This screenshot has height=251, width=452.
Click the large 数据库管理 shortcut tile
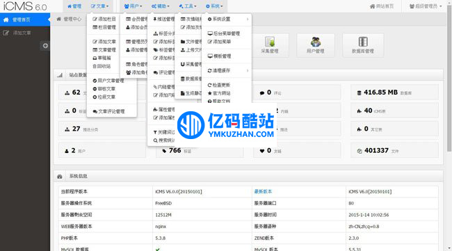click(363, 45)
